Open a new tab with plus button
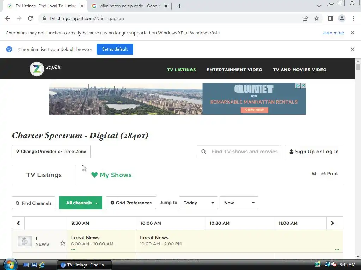The image size is (361, 270). (x=179, y=6)
